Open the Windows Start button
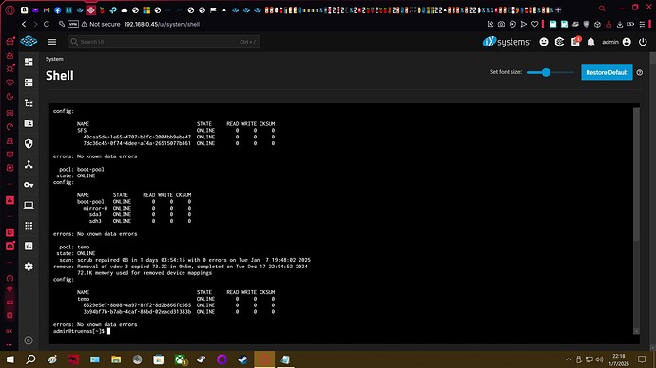 [10, 359]
